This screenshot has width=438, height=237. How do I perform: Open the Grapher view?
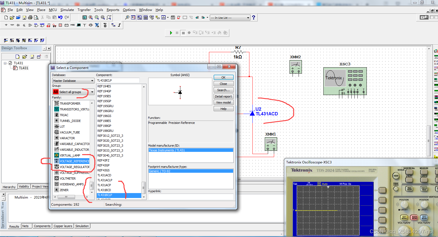(164, 17)
